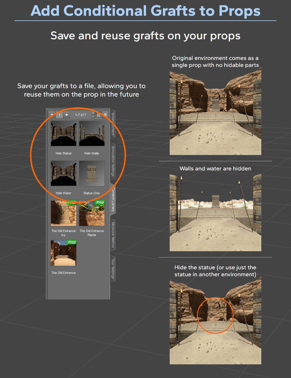Open The Old Entrance Ivy thumbnail

click(63, 213)
